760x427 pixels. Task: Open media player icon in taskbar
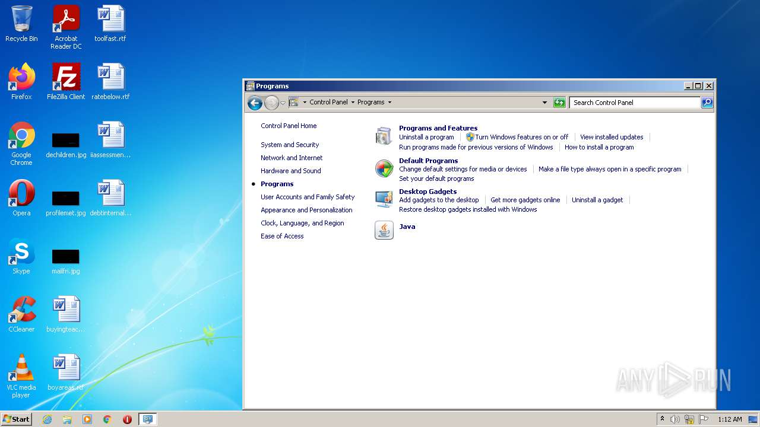[87, 419]
